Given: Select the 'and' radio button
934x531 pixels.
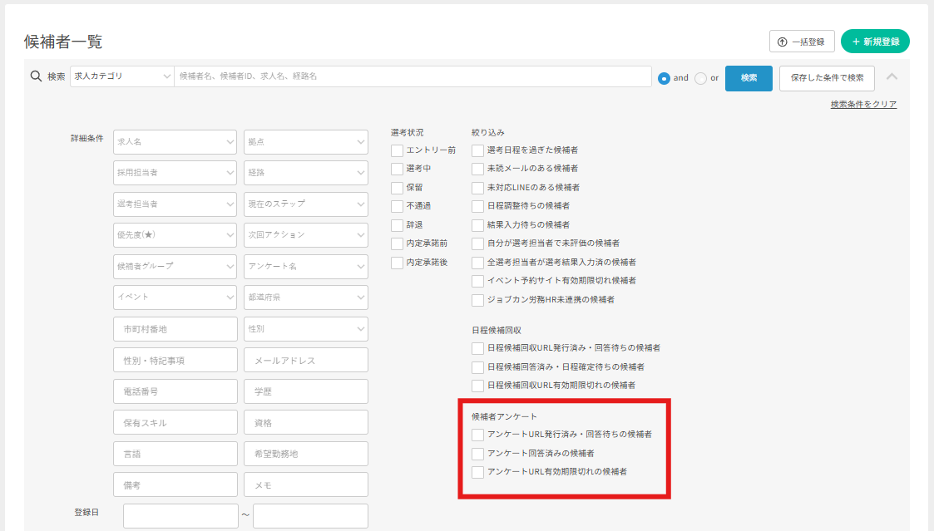Looking at the screenshot, I should pos(664,78).
